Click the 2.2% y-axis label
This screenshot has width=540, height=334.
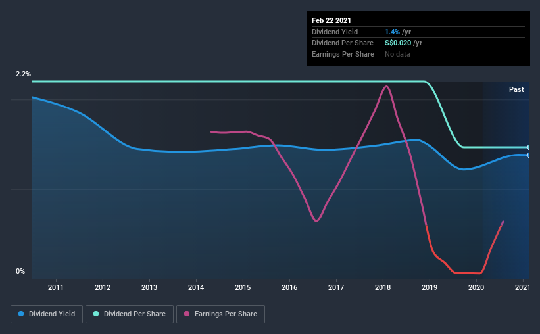pos(23,74)
